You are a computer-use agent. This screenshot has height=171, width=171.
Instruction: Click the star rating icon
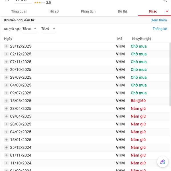pyautogui.click(x=39, y=3)
